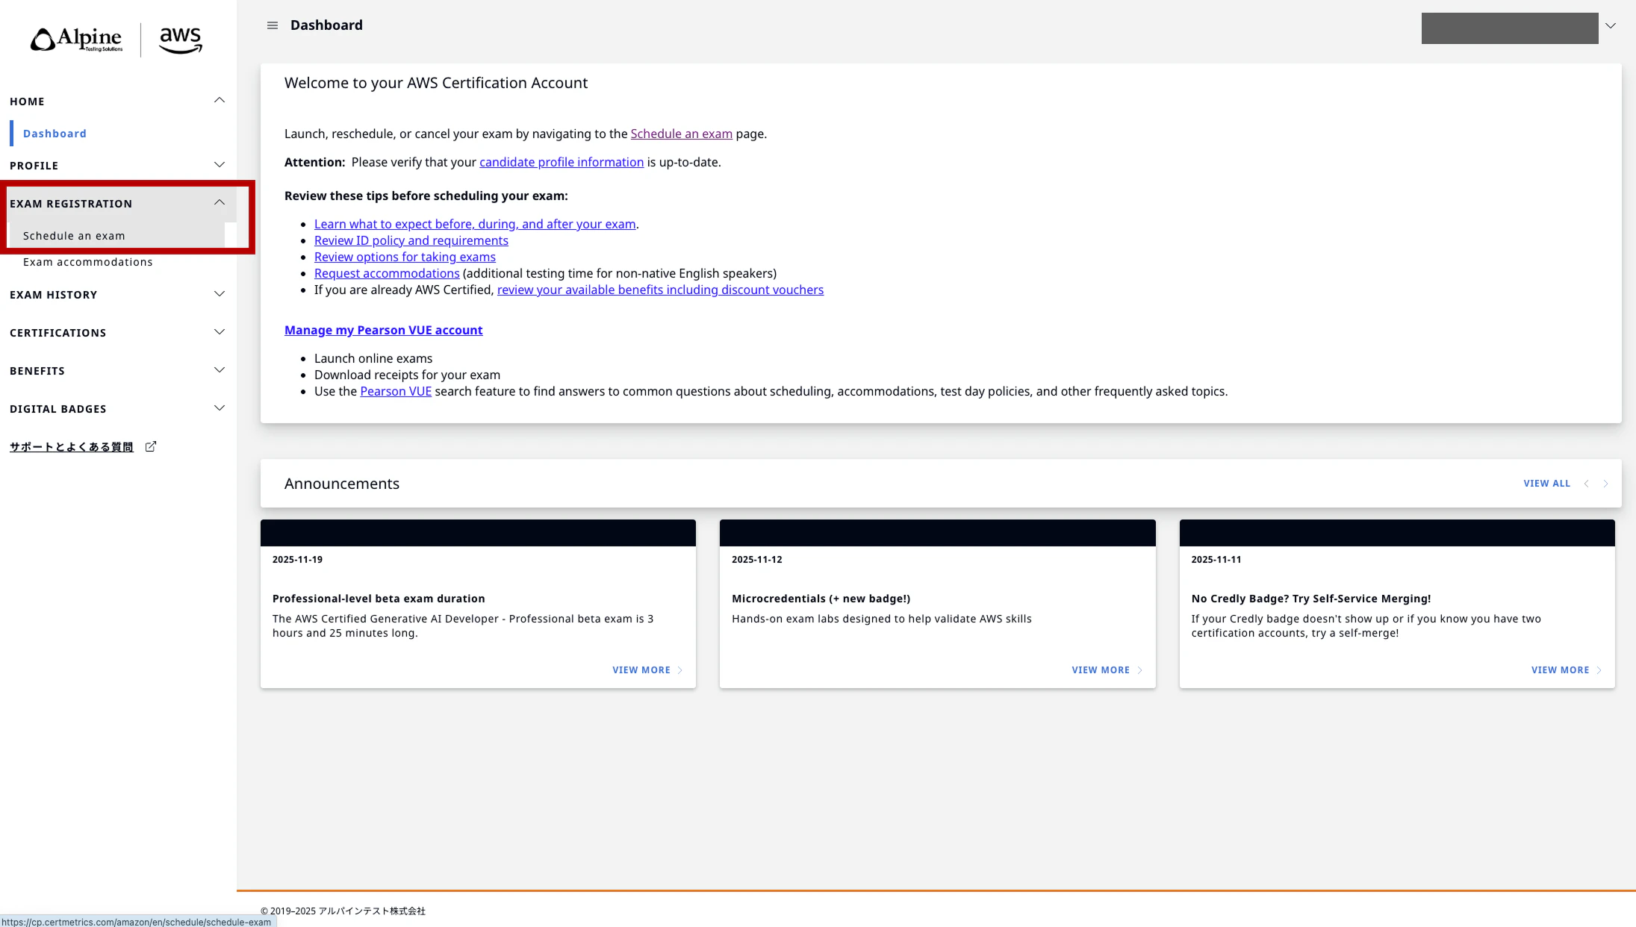Go to next announcements with right arrow
Viewport: 1636px width, 927px height.
tap(1605, 484)
